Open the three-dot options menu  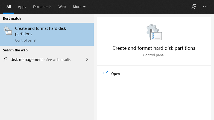point(205,7)
